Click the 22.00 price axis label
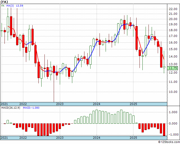180x144 pixels. [173, 9]
